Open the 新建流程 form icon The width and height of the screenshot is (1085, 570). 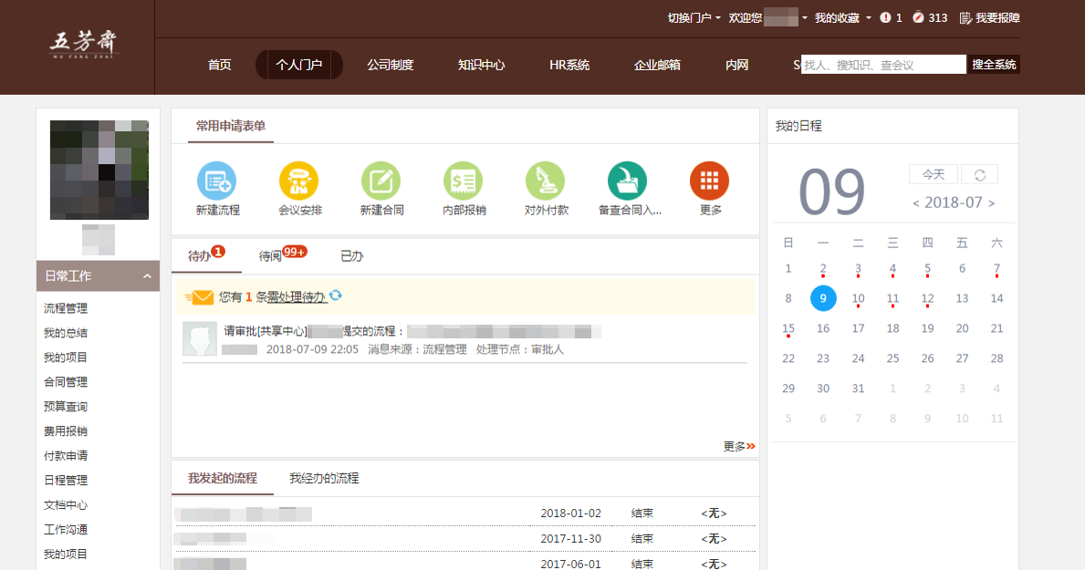pos(216,181)
